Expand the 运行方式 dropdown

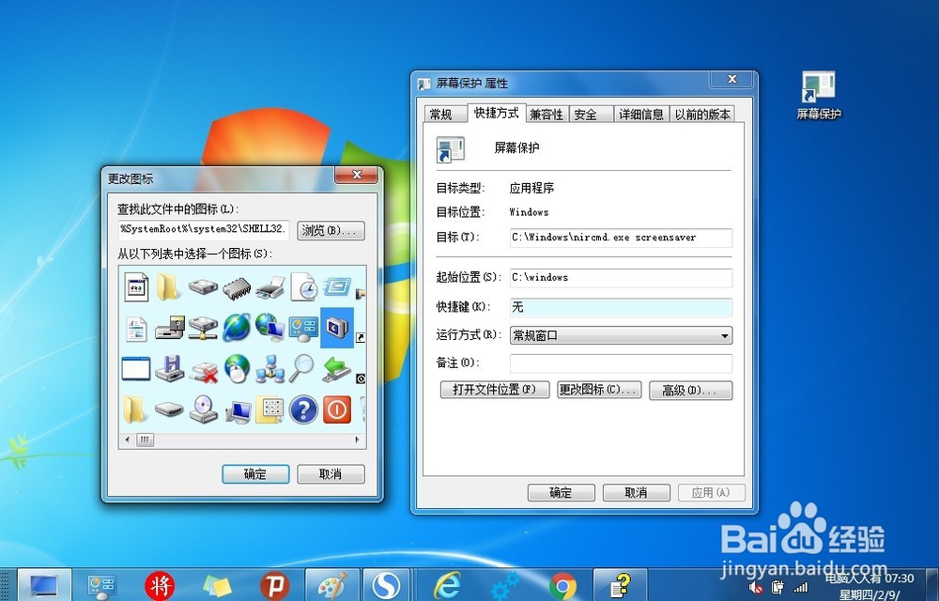pos(621,335)
